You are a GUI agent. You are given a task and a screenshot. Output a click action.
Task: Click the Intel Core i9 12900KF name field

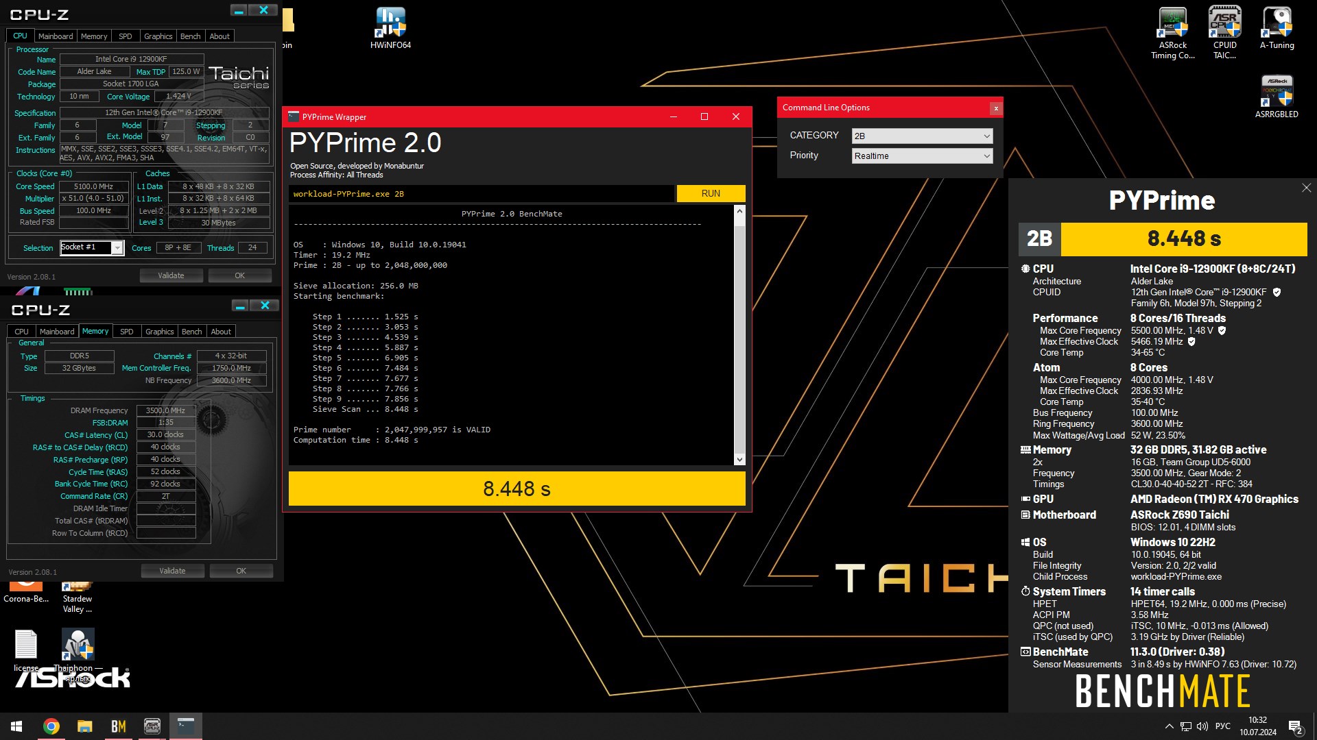[x=131, y=59]
